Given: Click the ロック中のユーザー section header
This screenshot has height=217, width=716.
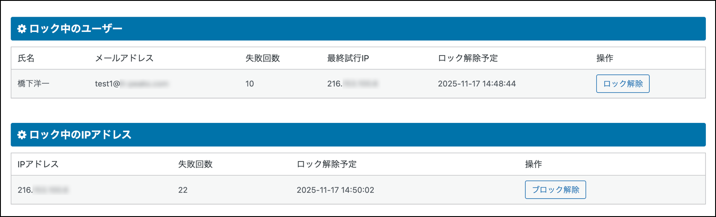Looking at the screenshot, I should click(x=75, y=29).
